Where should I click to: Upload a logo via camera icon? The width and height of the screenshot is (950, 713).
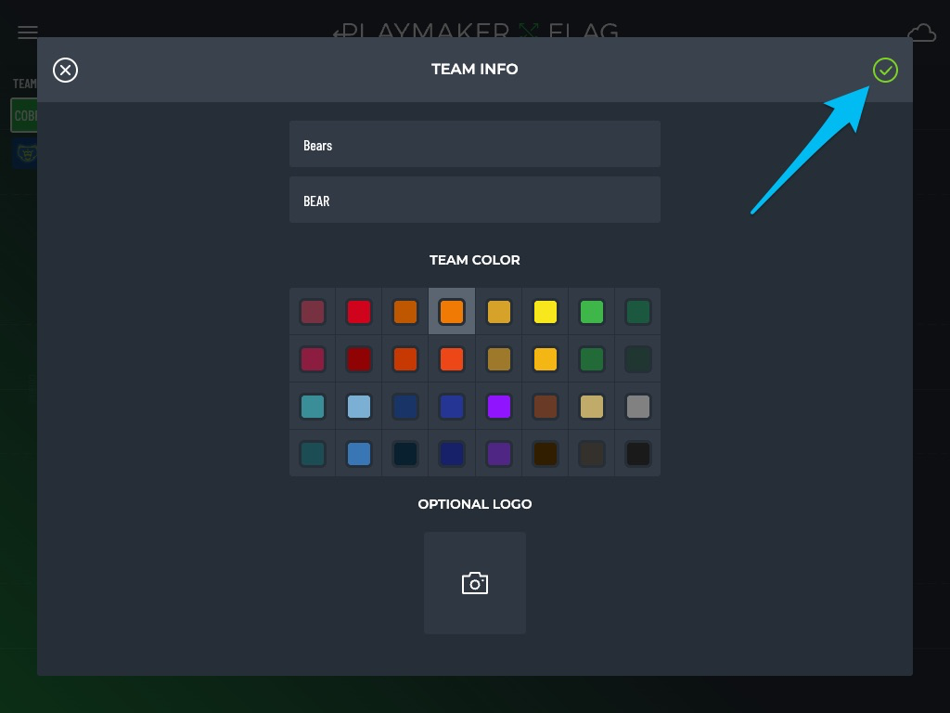pyautogui.click(x=474, y=583)
